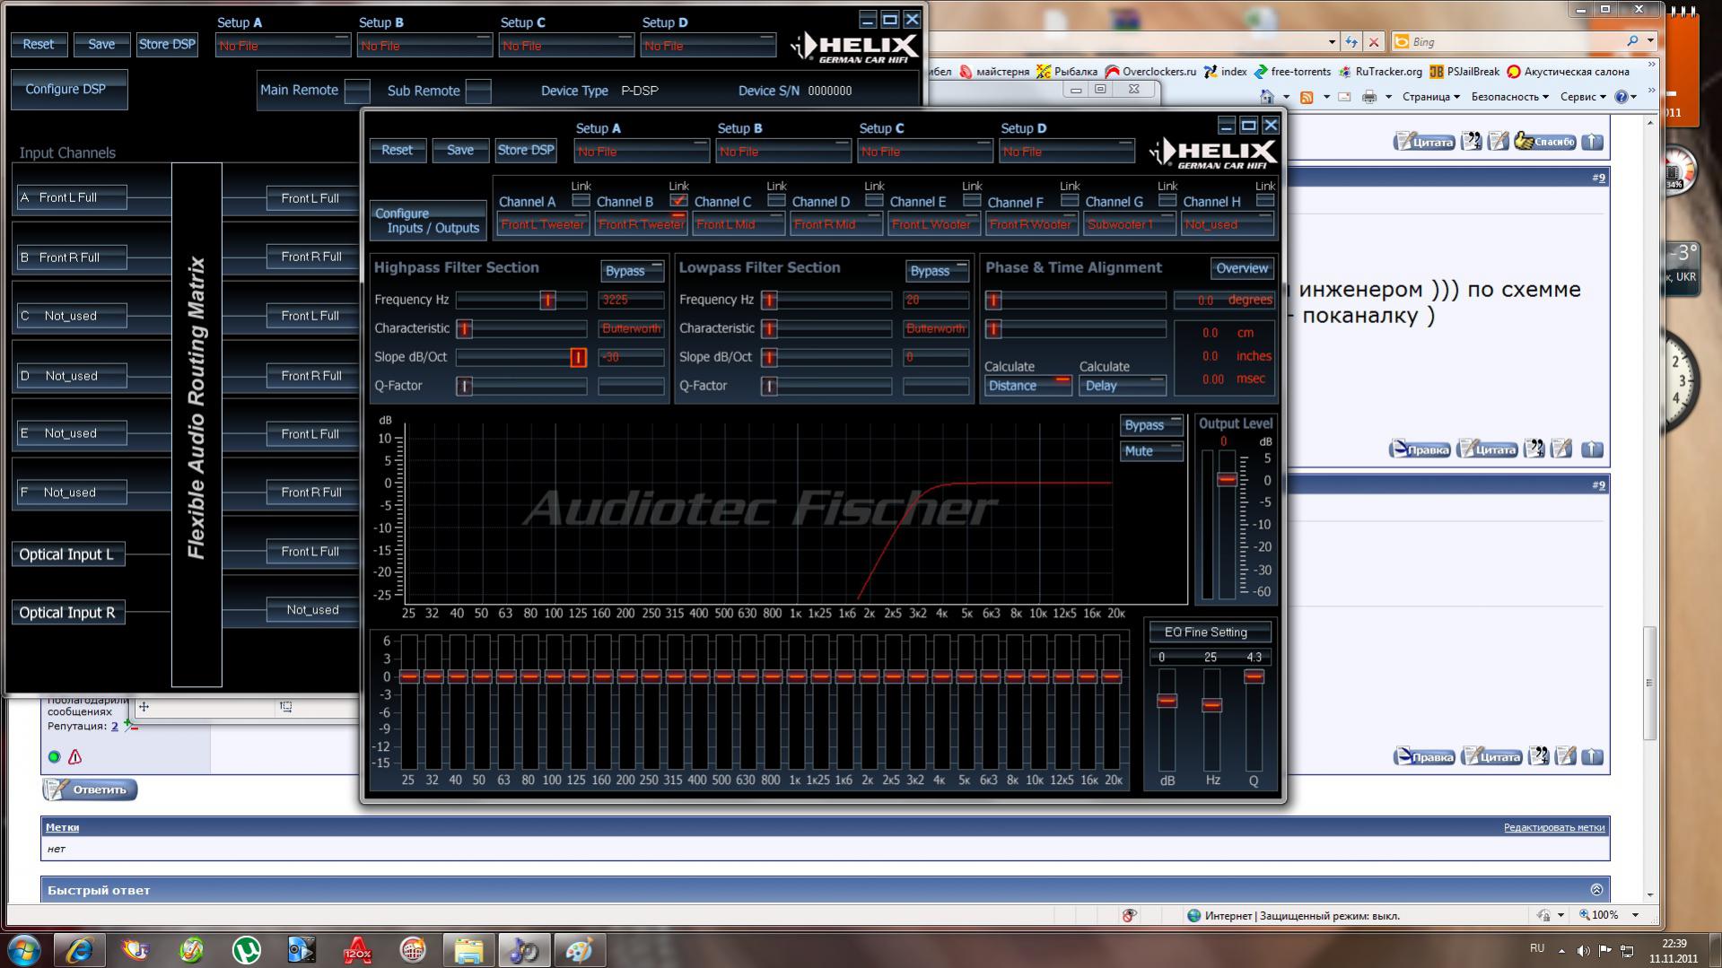This screenshot has height=968, width=1722.
Task: Click Configure Inputs / Outputs button
Action: coord(428,221)
